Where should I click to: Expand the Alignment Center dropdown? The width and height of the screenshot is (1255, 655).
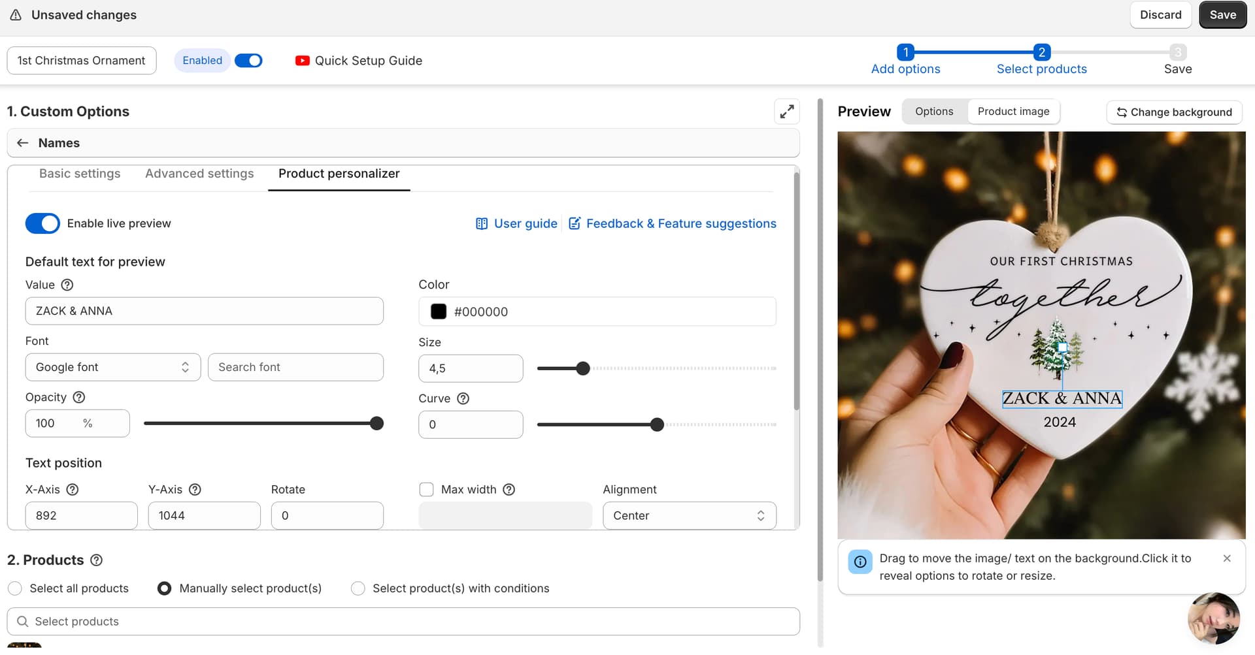tap(689, 515)
